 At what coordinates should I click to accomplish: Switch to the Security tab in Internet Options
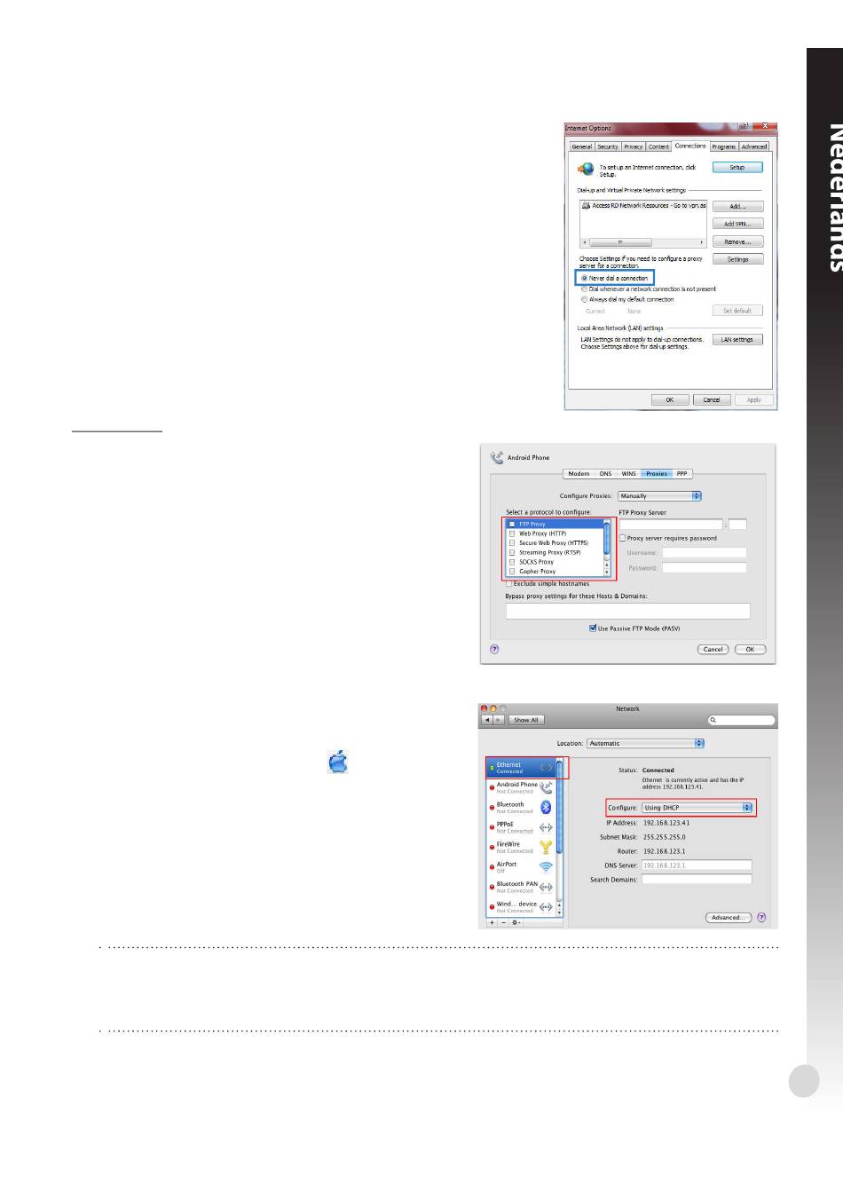coord(607,146)
